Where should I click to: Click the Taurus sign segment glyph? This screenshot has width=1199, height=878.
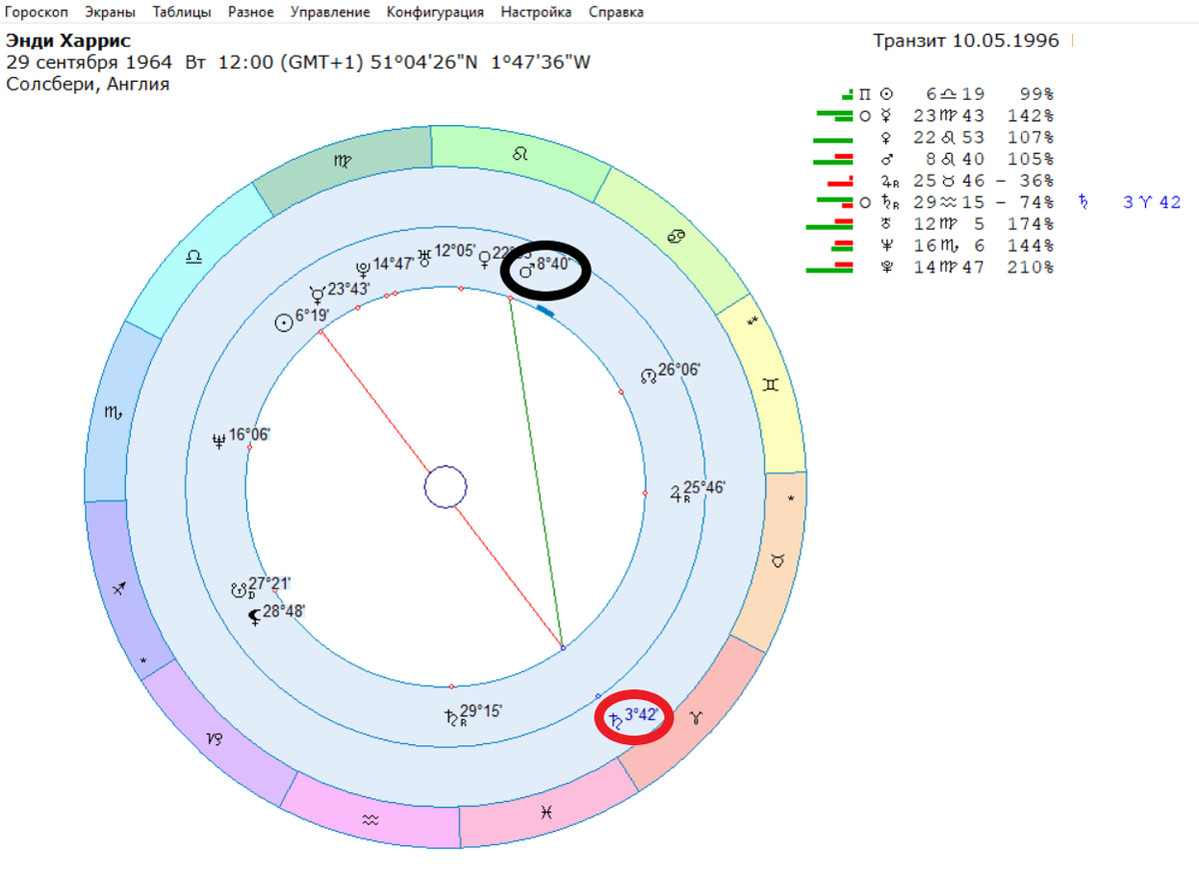tap(775, 562)
